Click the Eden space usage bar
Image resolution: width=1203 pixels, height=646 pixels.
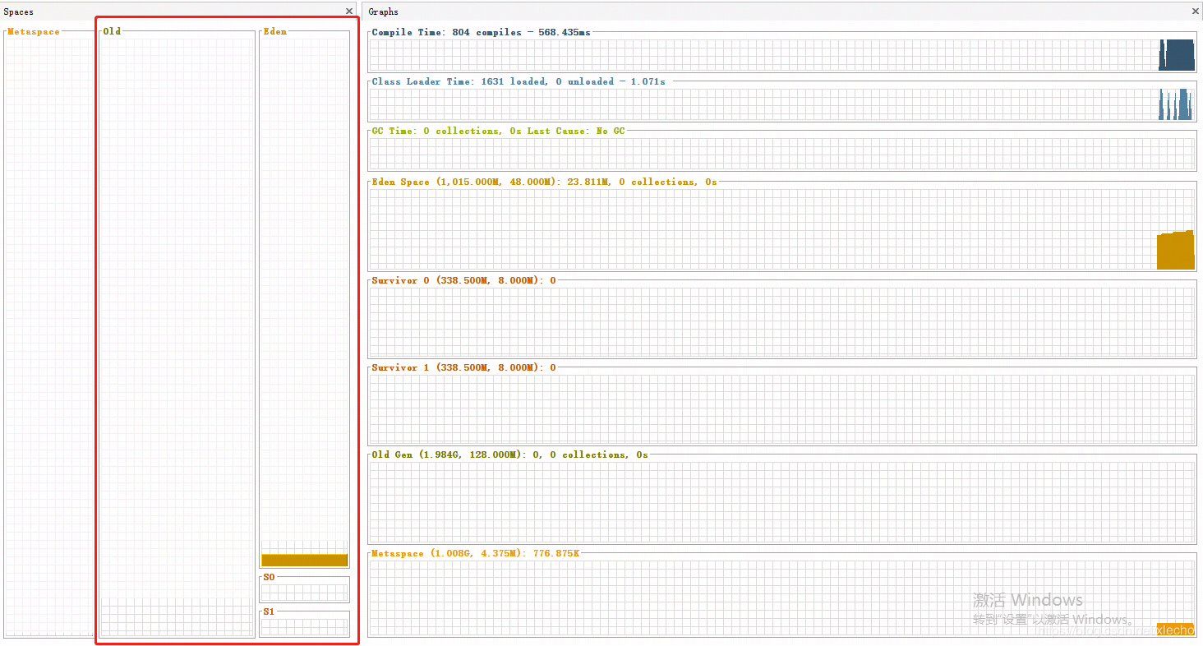point(304,560)
